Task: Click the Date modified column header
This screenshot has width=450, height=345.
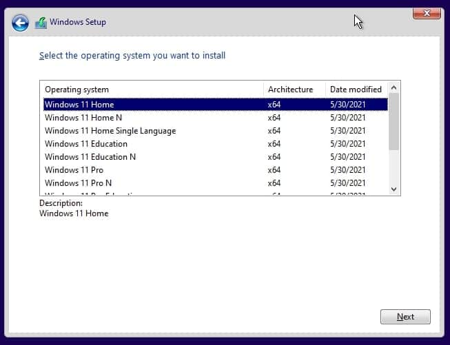Action: [x=356, y=90]
